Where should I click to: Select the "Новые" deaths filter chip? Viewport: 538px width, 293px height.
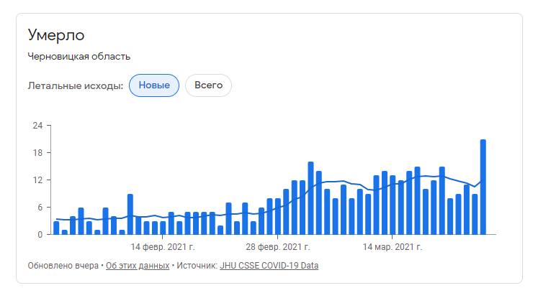coord(154,85)
